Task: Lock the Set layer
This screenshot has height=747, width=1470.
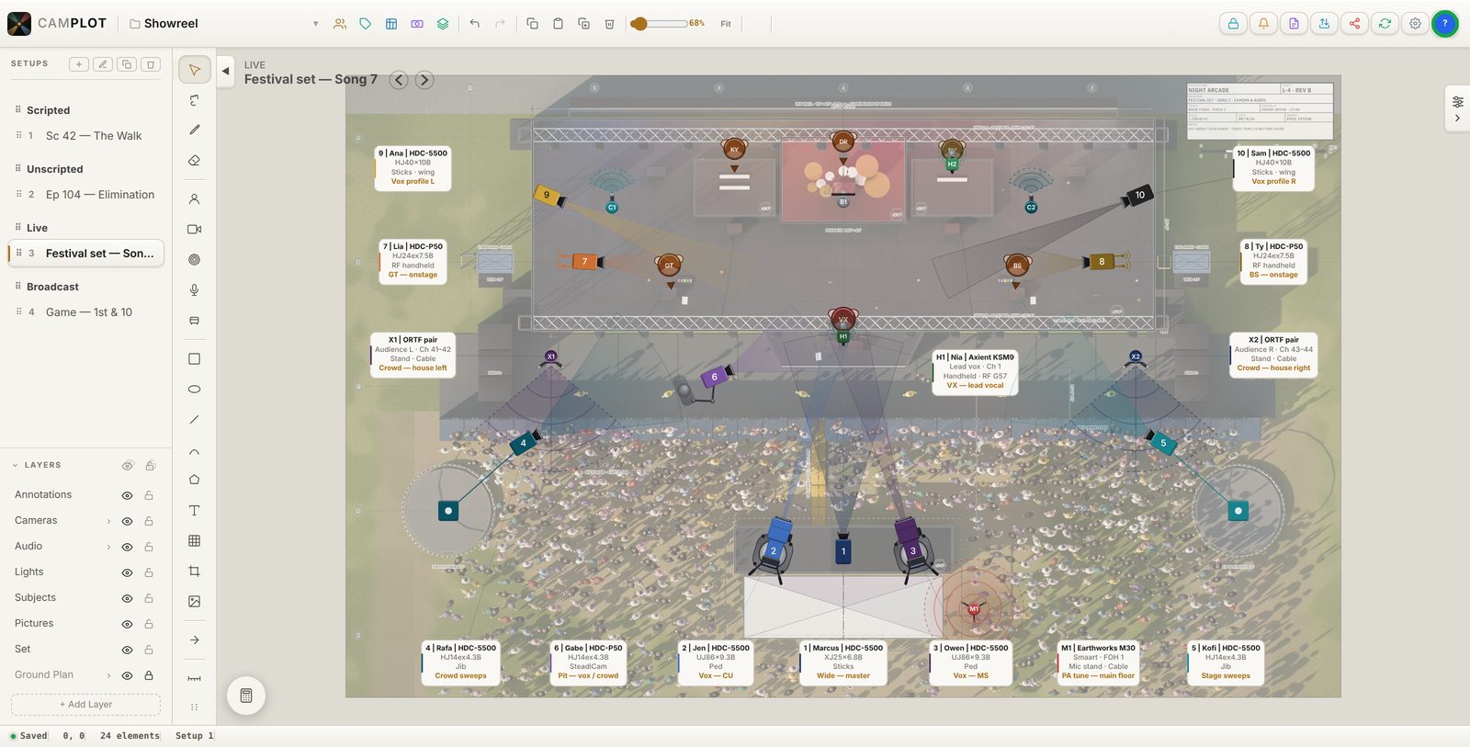Action: [149, 650]
